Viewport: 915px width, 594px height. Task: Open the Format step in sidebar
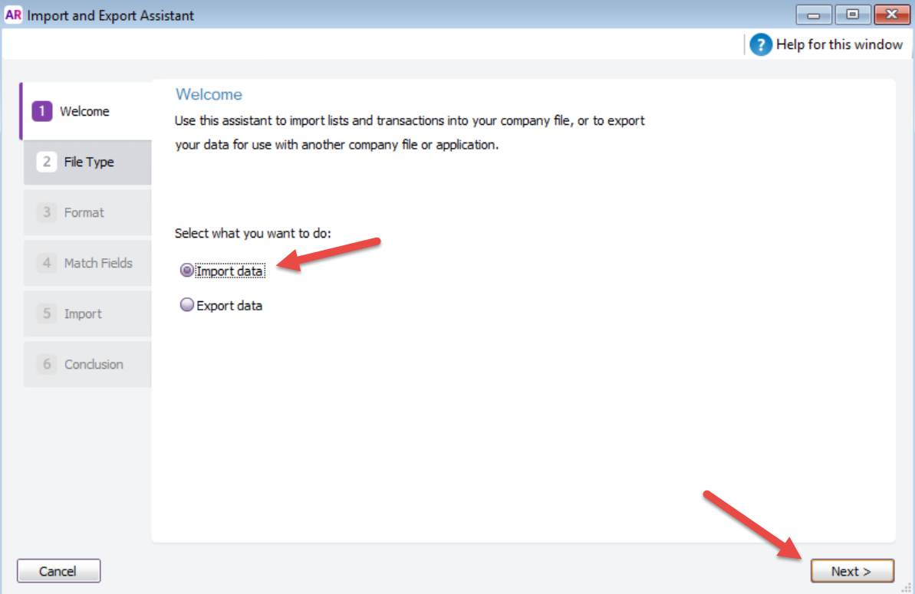[87, 212]
